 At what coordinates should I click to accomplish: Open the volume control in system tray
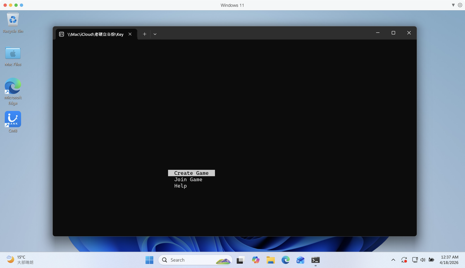(x=423, y=260)
